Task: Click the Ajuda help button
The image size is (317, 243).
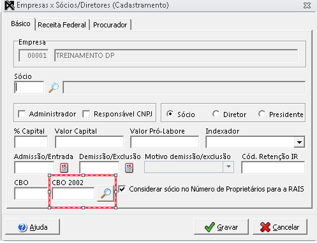Action: coord(33,227)
